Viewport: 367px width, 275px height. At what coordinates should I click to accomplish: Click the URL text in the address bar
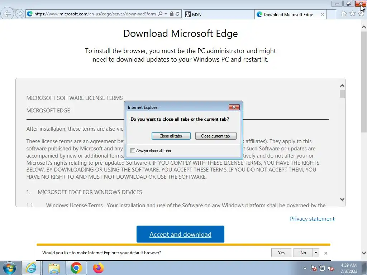(95, 14)
